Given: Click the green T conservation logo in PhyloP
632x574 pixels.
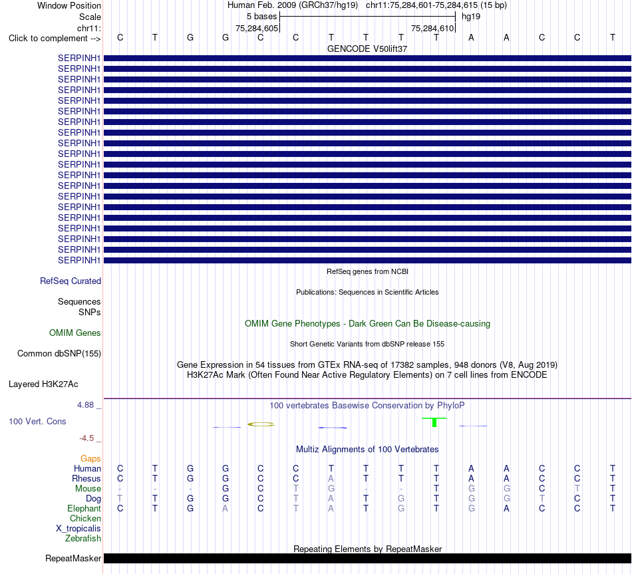Looking at the screenshot, I should [434, 422].
